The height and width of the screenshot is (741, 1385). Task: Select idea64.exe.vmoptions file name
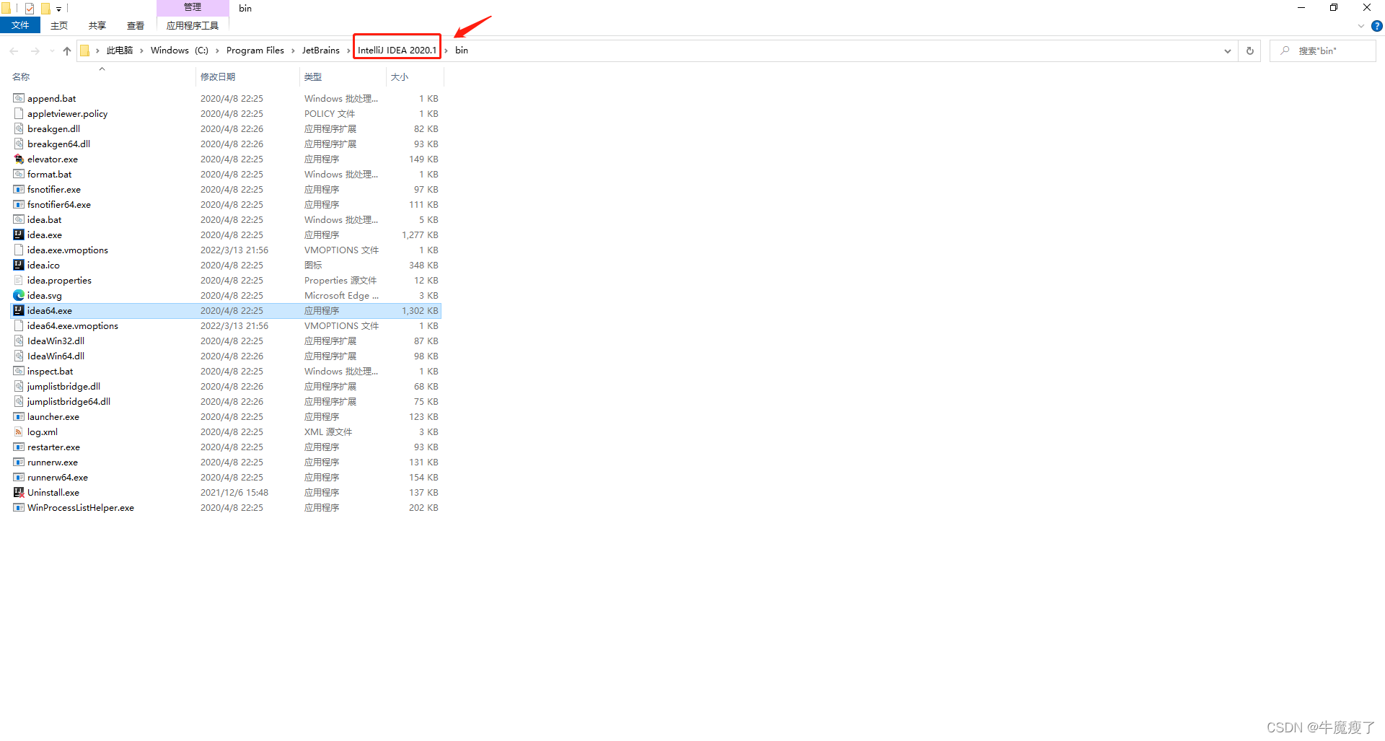(73, 325)
